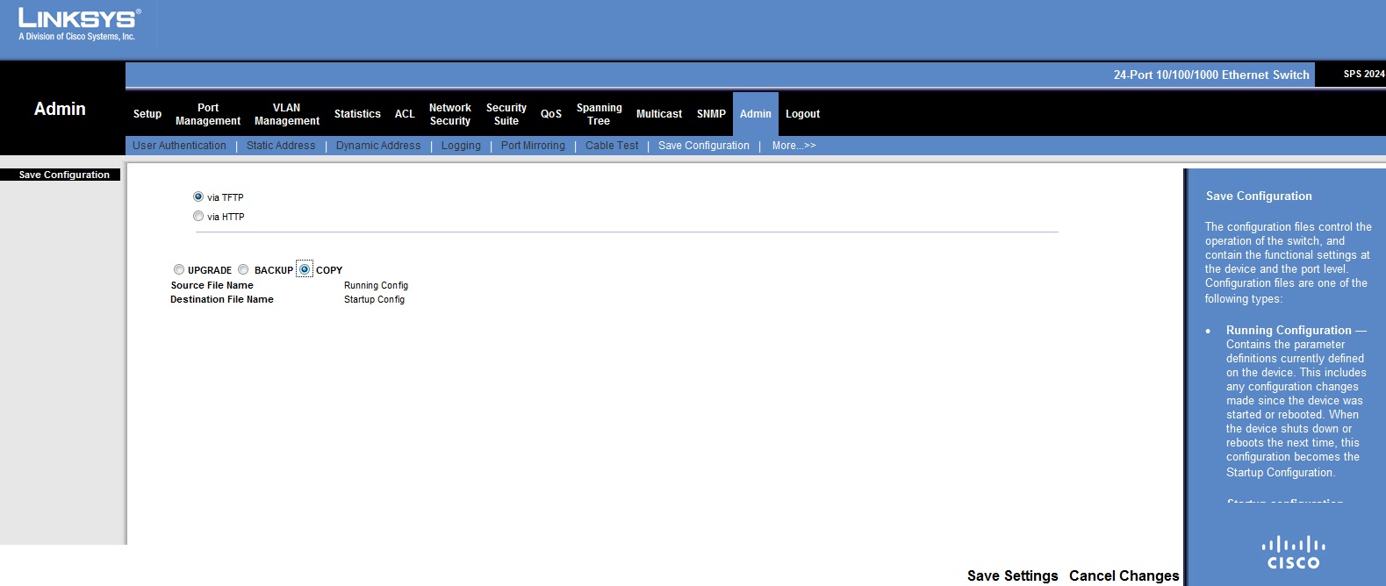The width and height of the screenshot is (1386, 586).
Task: Select the via HTTP radio button
Action: pyautogui.click(x=198, y=216)
